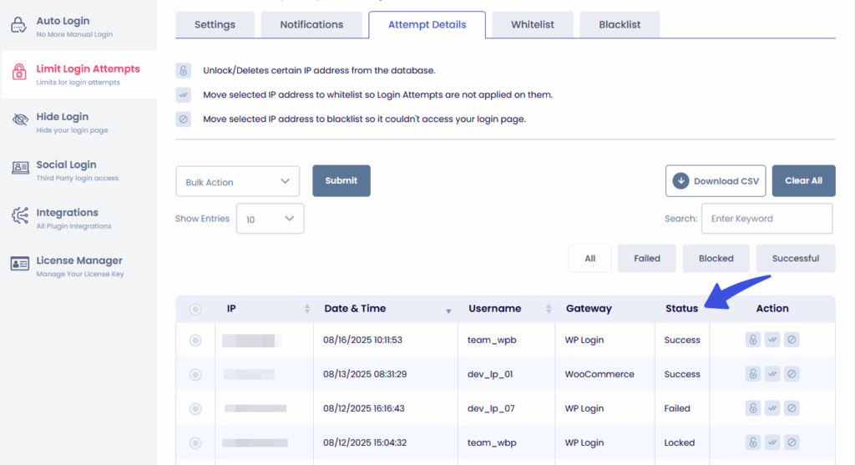Screen dimensions: 855x465
Task: Switch to the Notifications tab
Action: [311, 24]
